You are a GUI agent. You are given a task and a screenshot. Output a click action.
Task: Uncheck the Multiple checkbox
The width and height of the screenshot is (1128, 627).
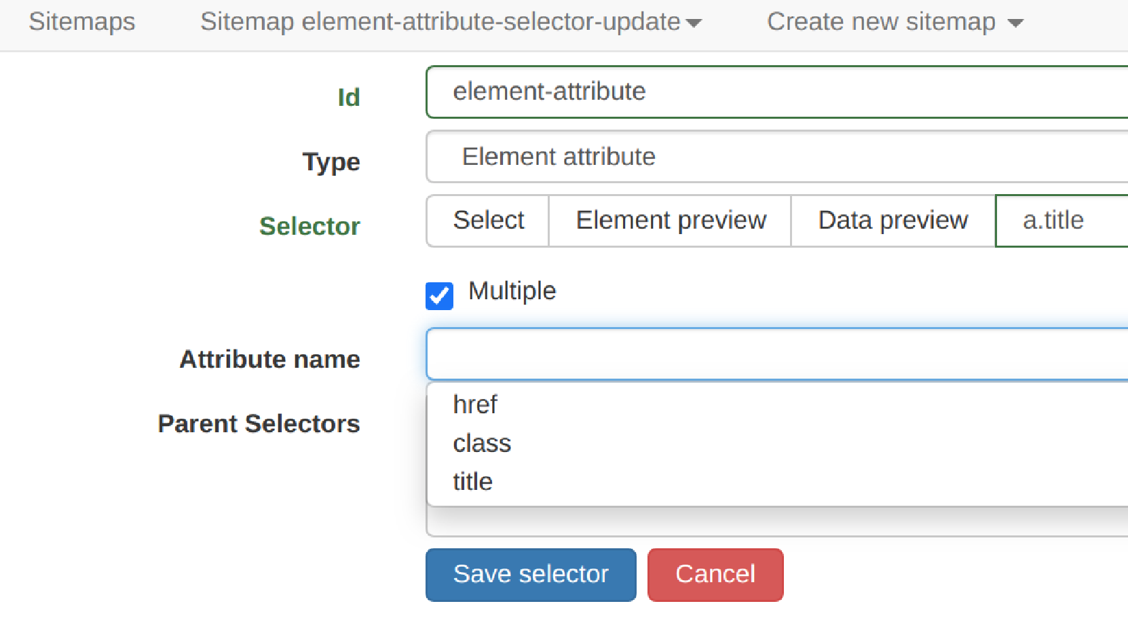(x=439, y=296)
